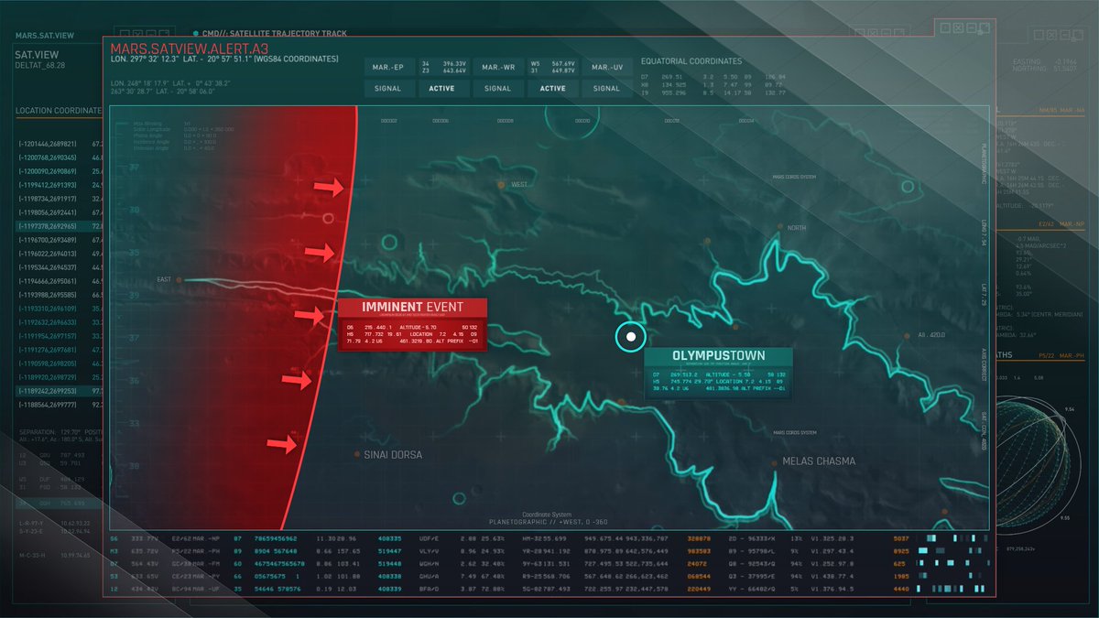Select coordinate row (-1200768,2690345)

(48, 157)
